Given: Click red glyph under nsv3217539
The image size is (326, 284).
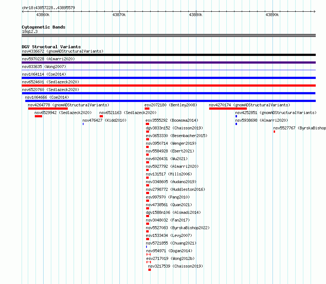Looking at the screenshot, I should tap(149, 270).
